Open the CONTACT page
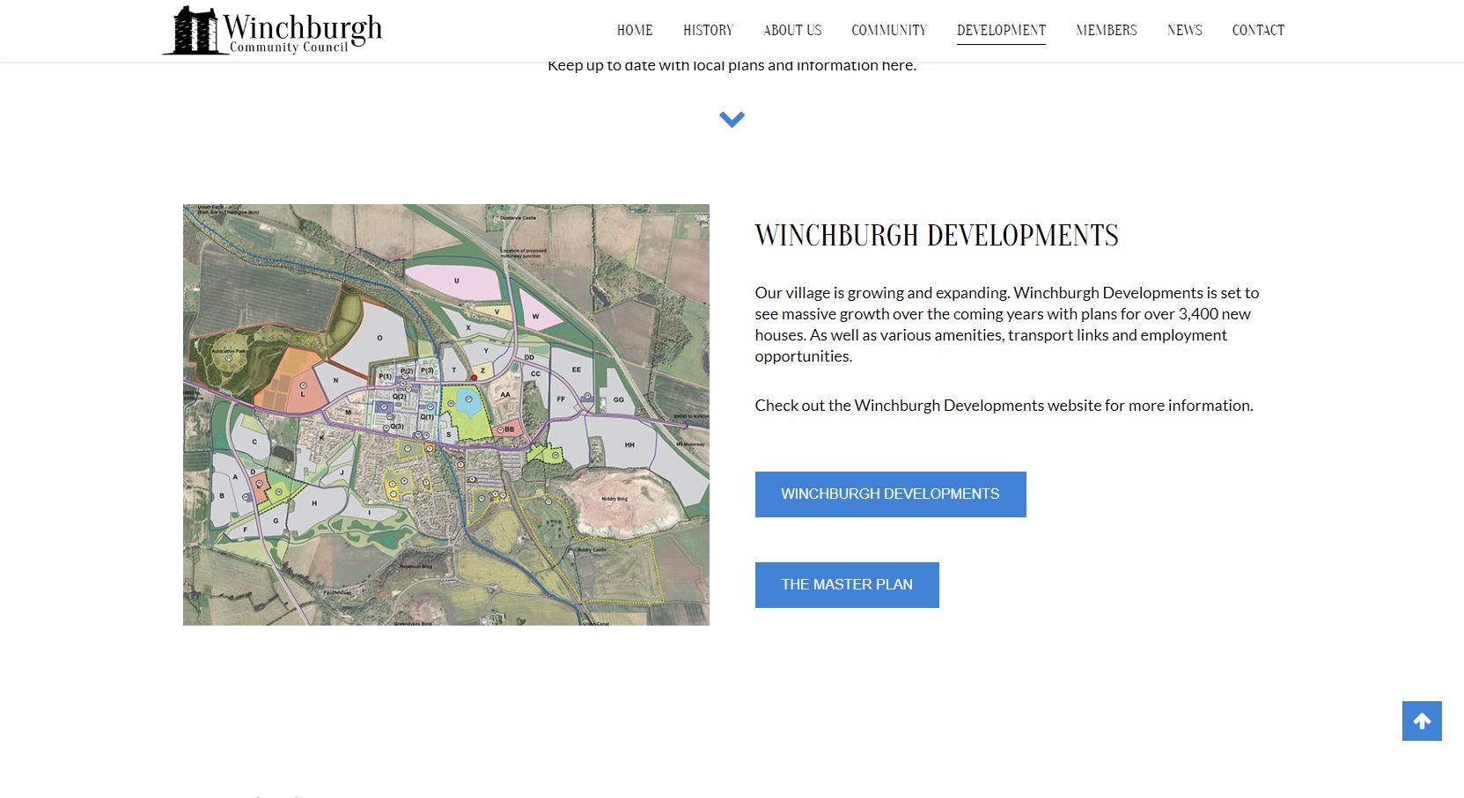Image resolution: width=1464 pixels, height=798 pixels. point(1258,29)
